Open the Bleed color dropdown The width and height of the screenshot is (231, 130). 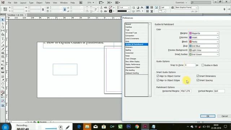click(204, 42)
